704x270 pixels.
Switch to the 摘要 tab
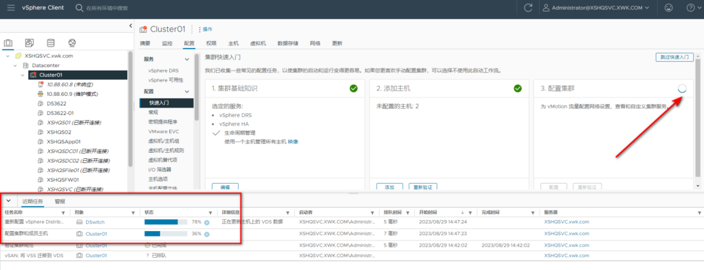(x=145, y=43)
